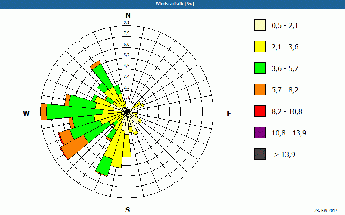Click the E compass label

pos(229,114)
